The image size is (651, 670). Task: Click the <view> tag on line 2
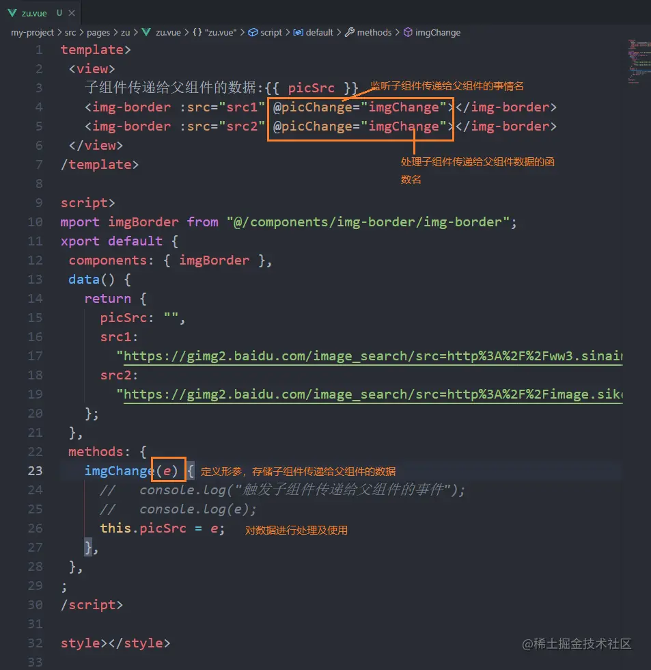(92, 69)
